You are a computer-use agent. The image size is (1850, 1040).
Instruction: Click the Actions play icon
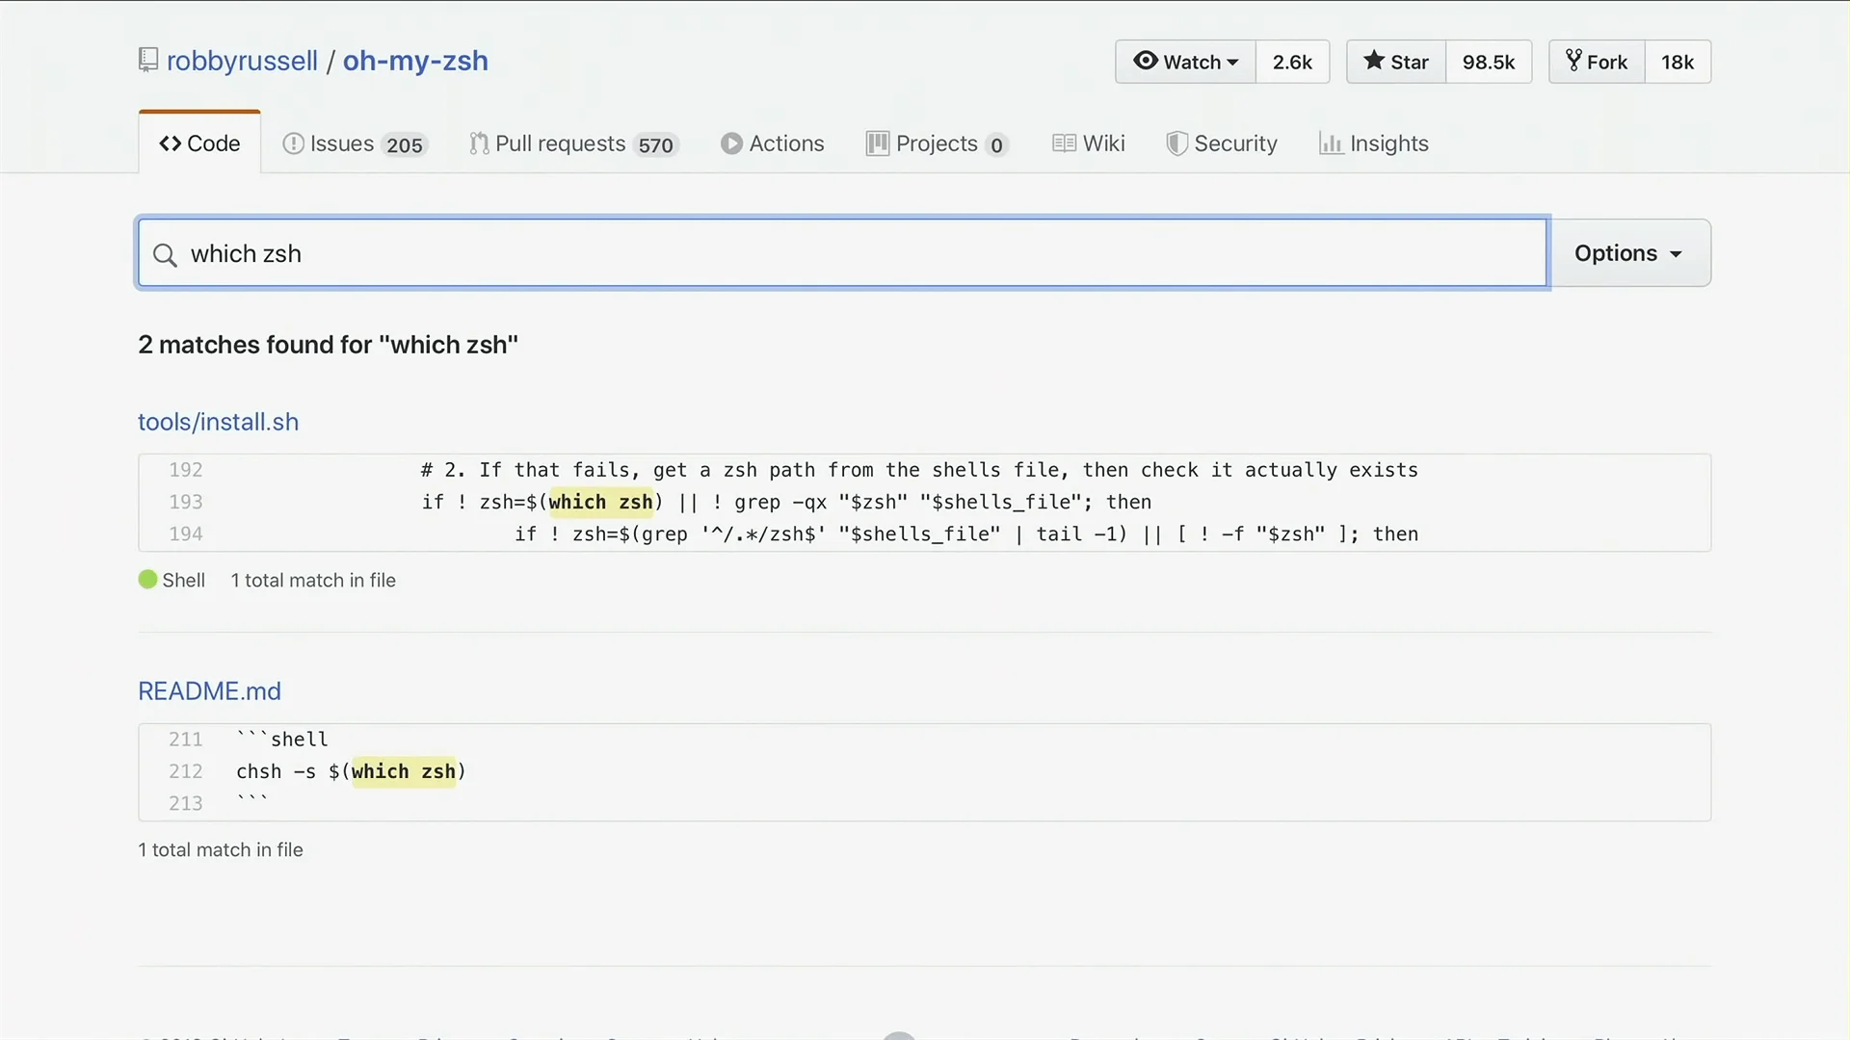731,143
